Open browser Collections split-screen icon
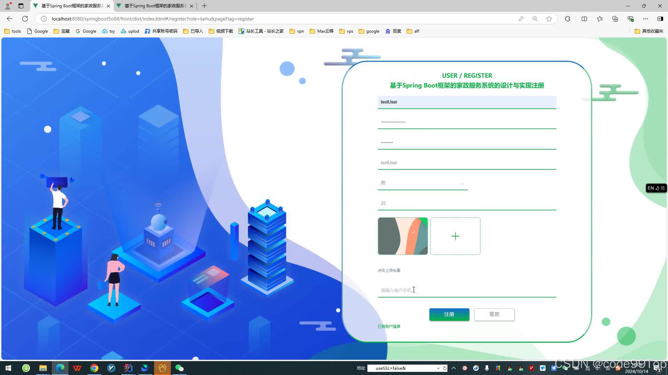The image size is (668, 375). [584, 19]
